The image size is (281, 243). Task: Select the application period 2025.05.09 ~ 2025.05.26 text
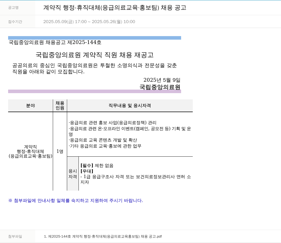[x=89, y=21]
